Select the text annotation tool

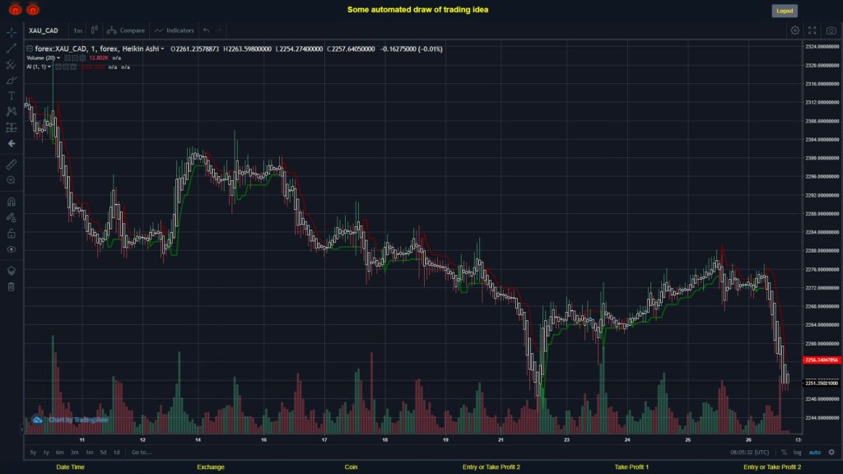pos(12,95)
